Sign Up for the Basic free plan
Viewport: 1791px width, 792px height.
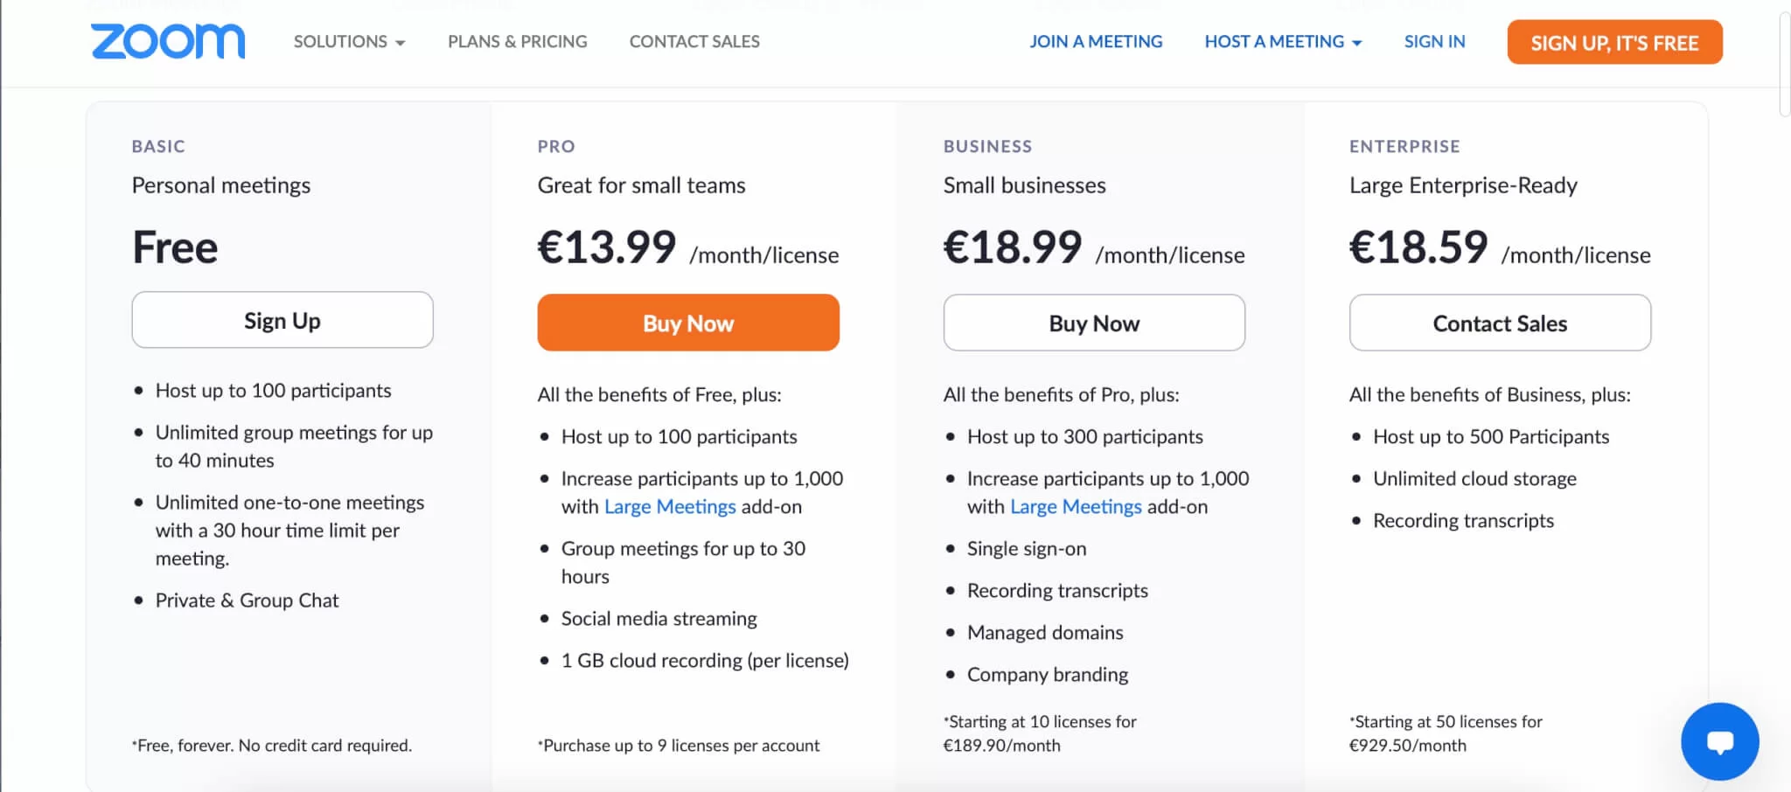[282, 320]
